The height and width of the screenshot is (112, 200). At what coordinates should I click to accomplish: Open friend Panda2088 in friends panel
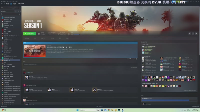pyautogui.click(x=149, y=47)
